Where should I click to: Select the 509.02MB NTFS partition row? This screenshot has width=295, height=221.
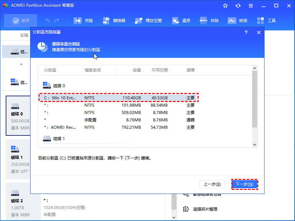click(x=119, y=112)
